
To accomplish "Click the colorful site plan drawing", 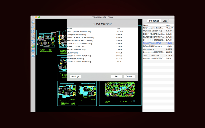I will coord(120,89).
